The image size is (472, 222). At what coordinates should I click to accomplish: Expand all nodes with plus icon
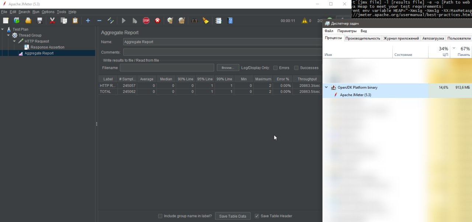coord(88,21)
